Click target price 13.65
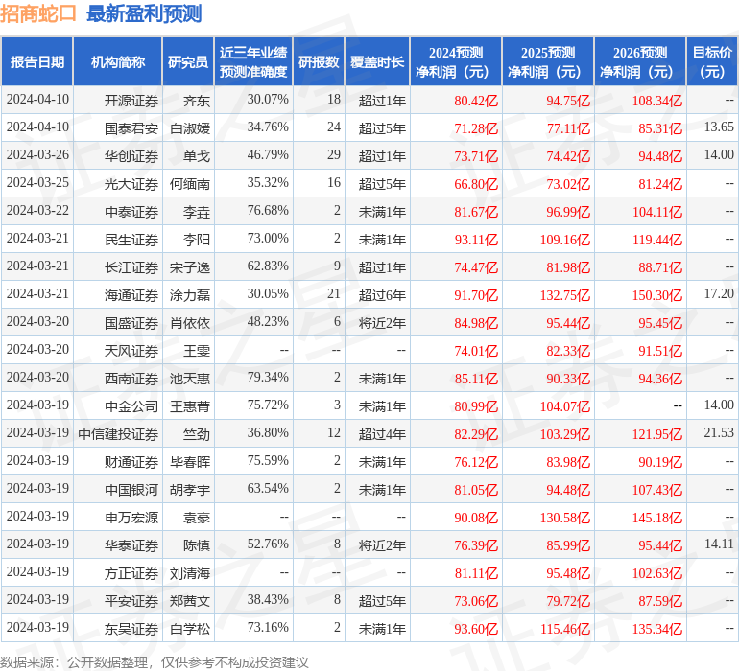Viewport: 739px width, 671px height. pos(719,127)
